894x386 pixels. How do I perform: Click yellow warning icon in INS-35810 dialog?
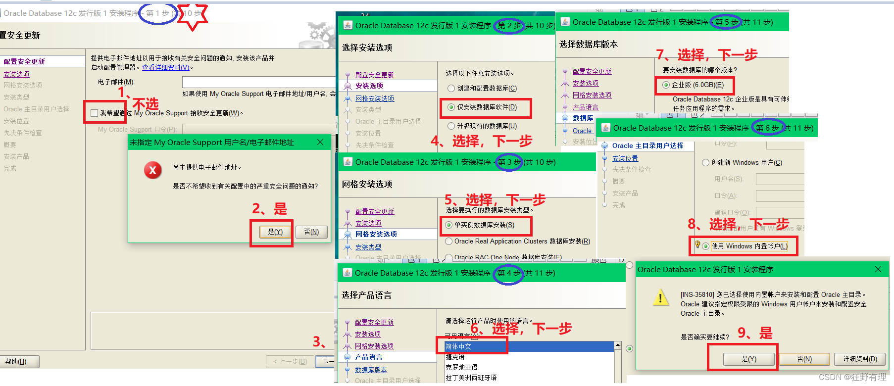pyautogui.click(x=660, y=297)
